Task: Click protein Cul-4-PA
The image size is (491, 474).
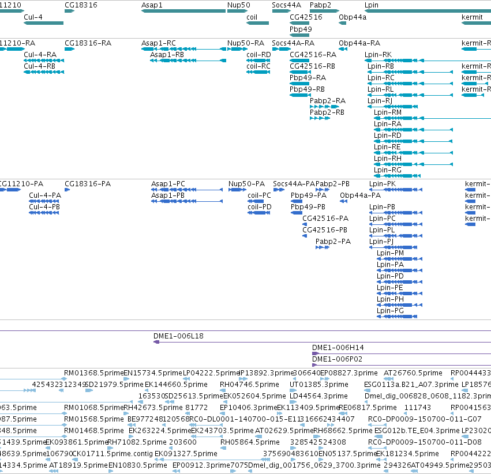Action: click(x=44, y=201)
